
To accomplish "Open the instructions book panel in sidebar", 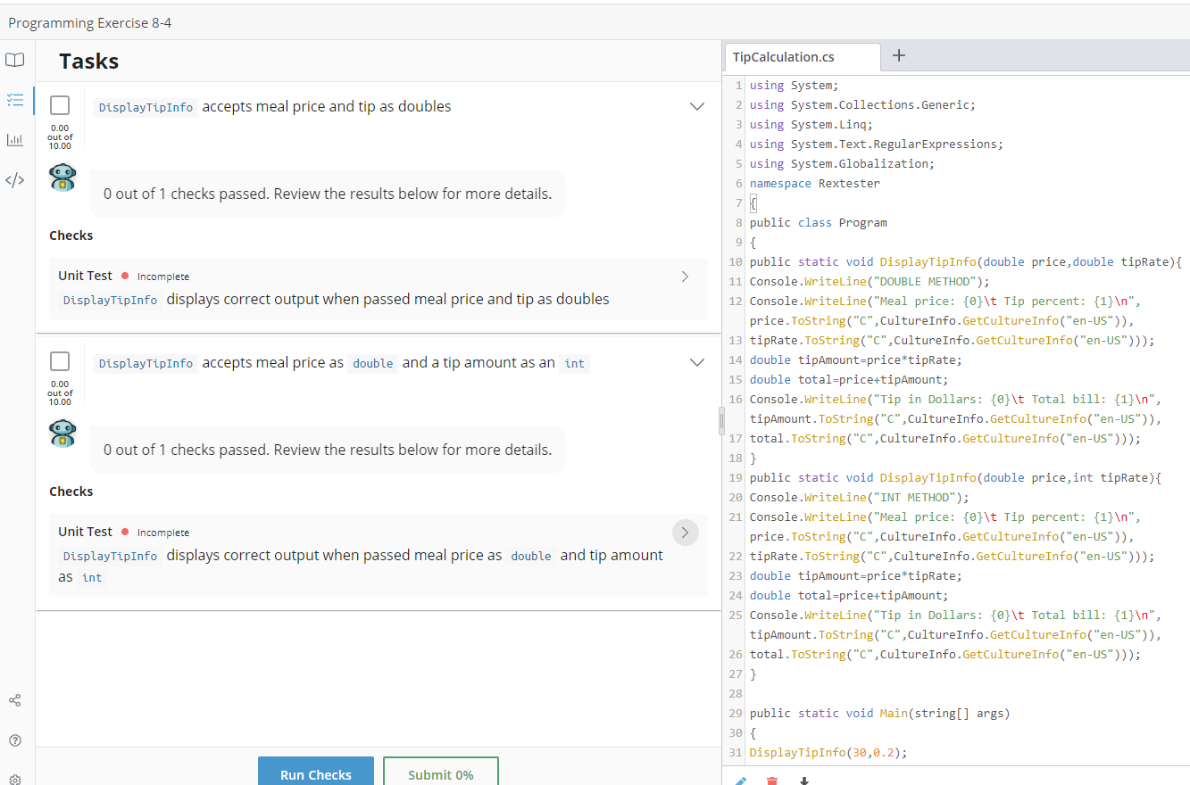I will pyautogui.click(x=14, y=59).
